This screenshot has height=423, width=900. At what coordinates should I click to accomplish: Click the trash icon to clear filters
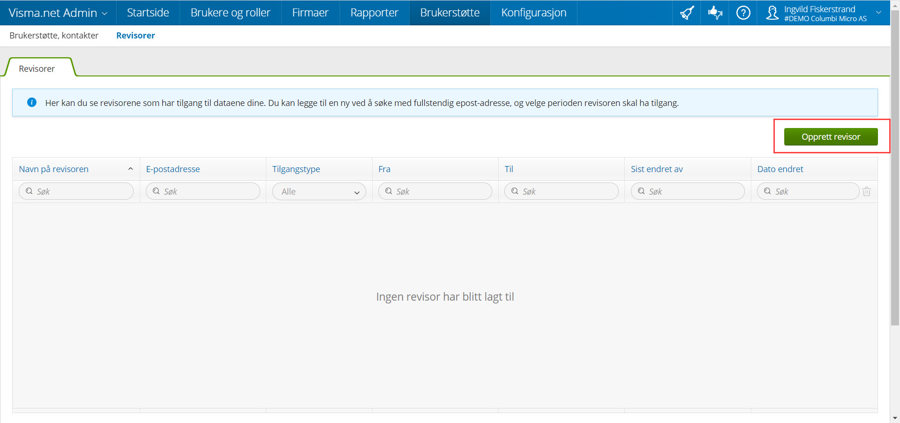(x=867, y=191)
